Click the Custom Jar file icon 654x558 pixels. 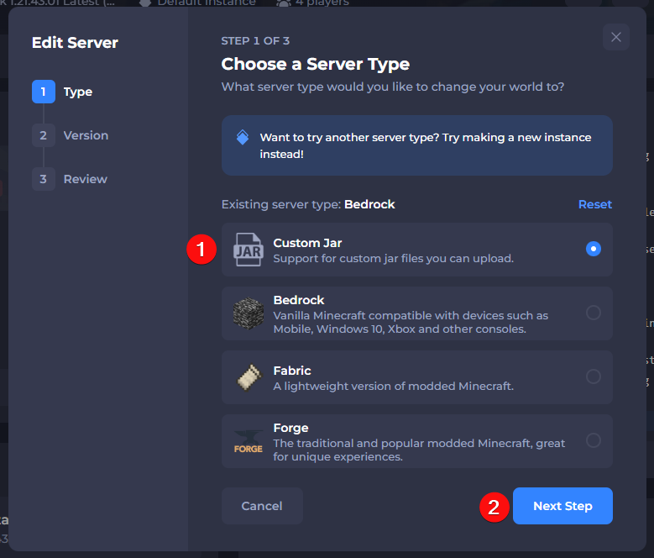point(249,250)
